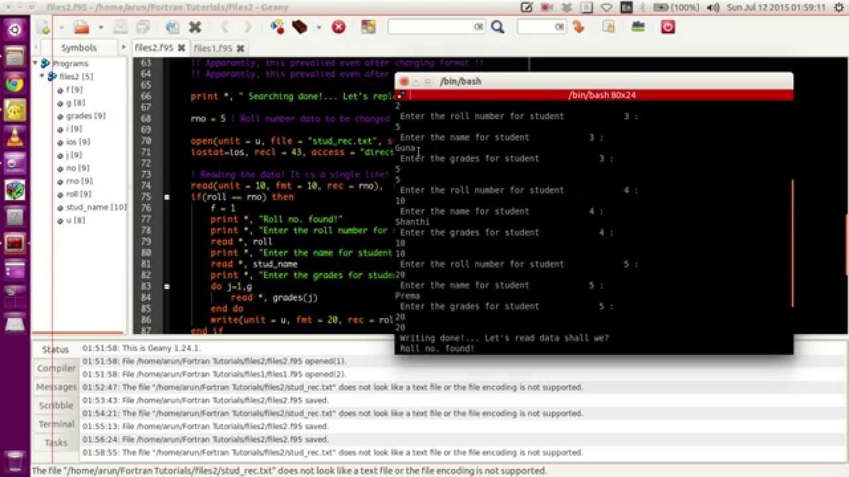
Task: Select symbol roll [9] in tree
Action: (78, 194)
